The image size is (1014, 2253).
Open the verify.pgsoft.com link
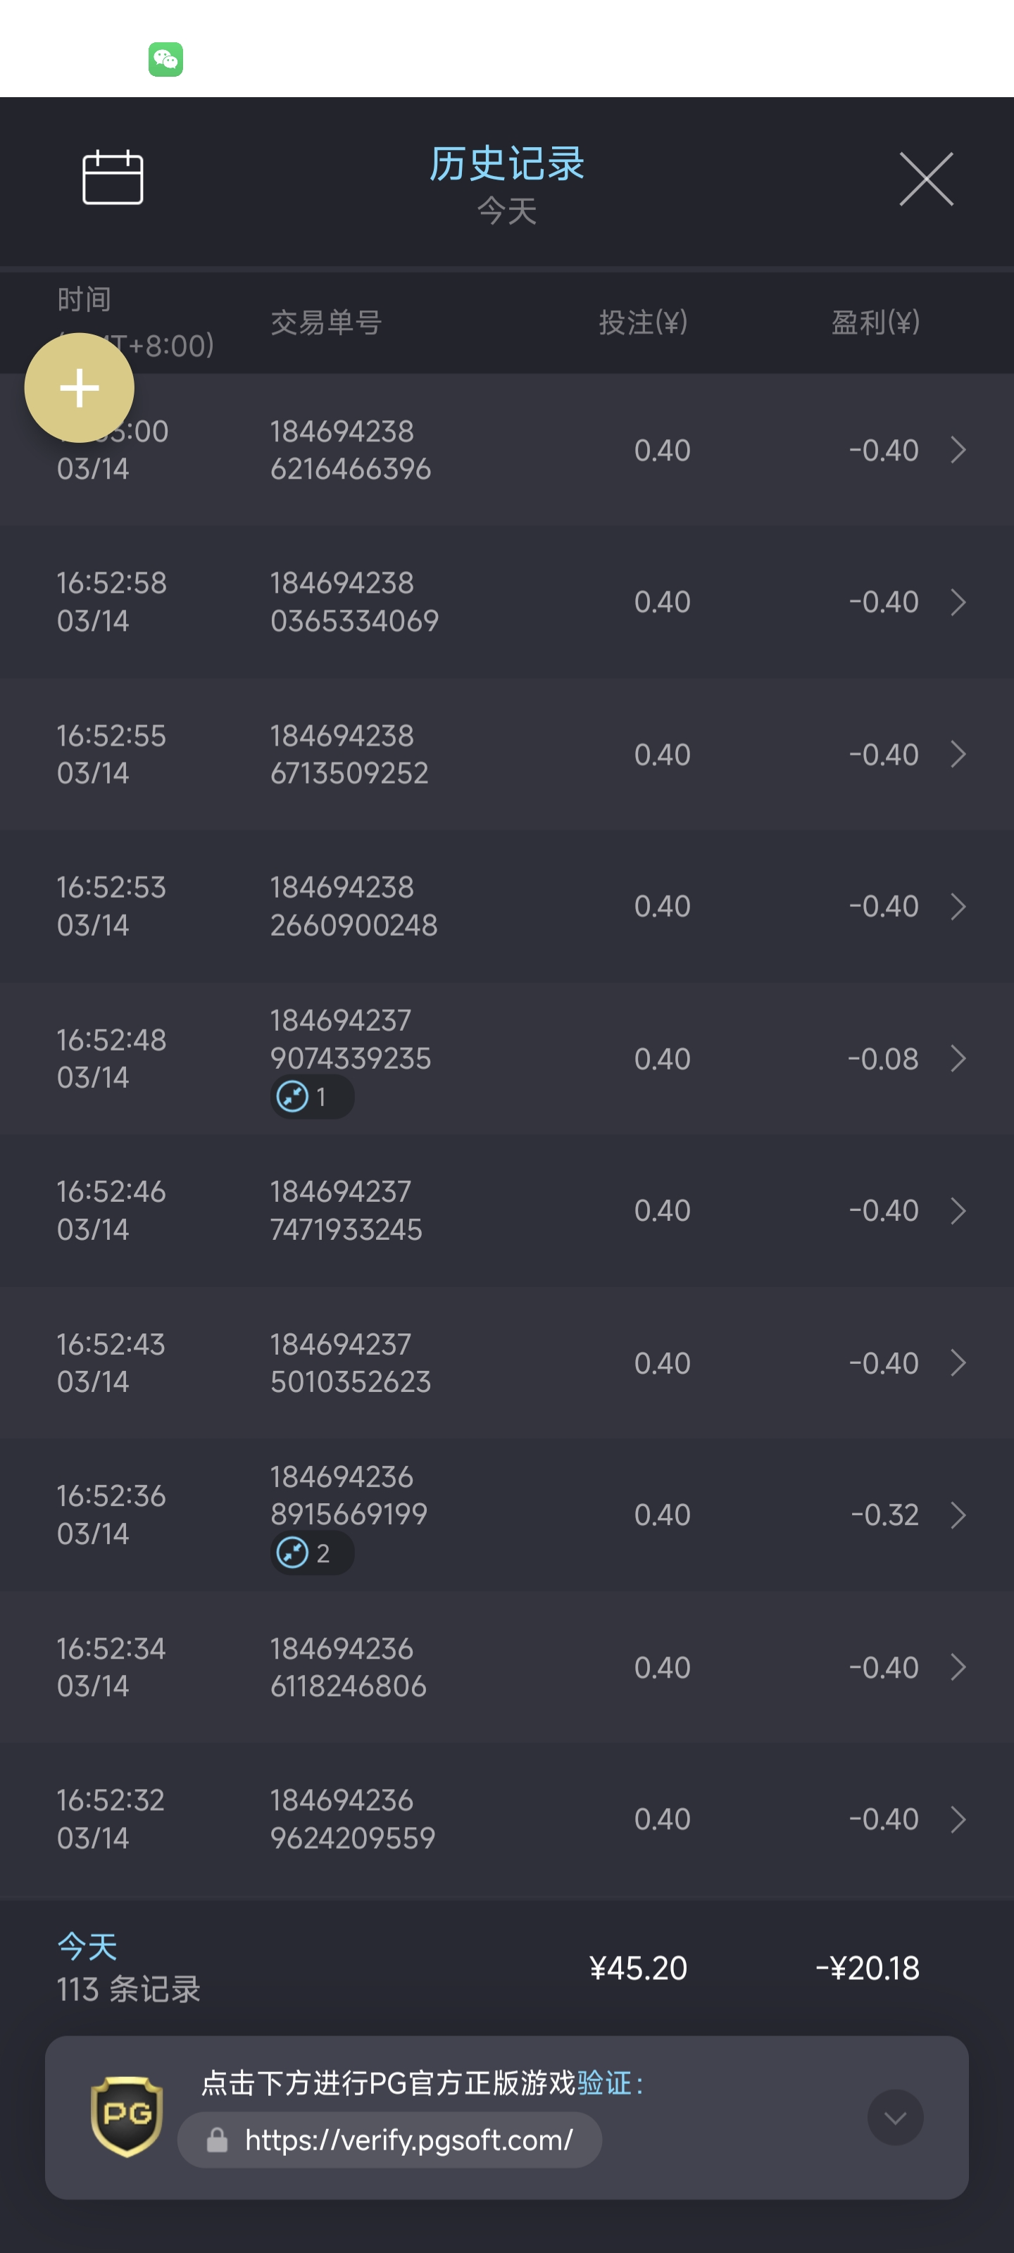tap(408, 2140)
